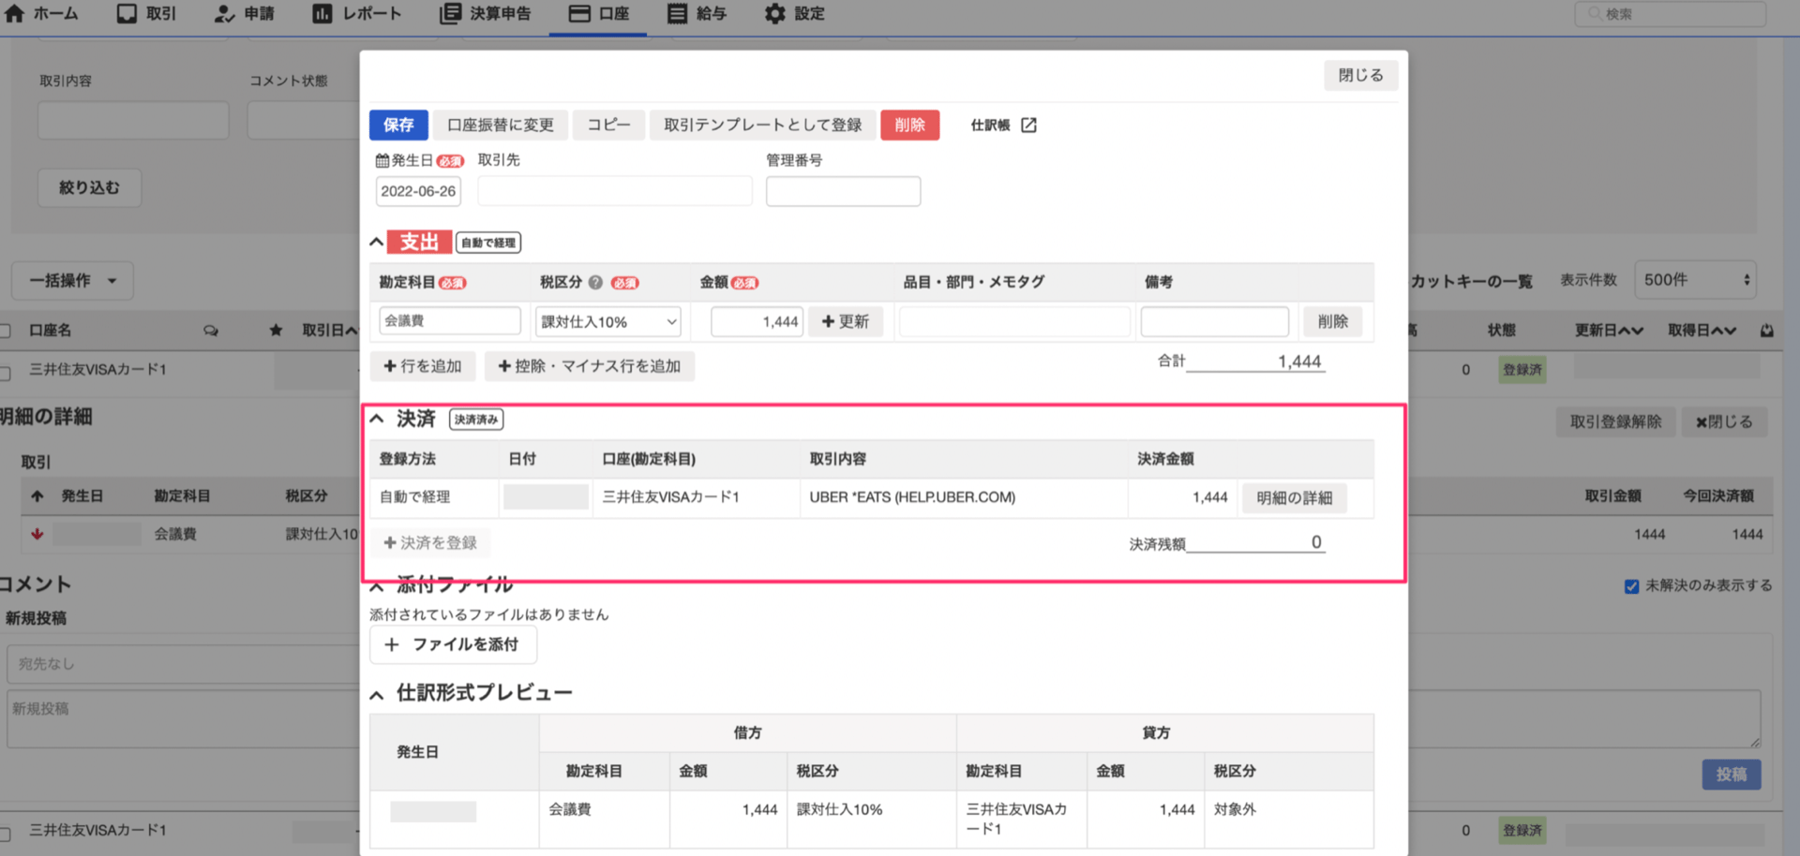Click the blue 保存 button

click(x=398, y=125)
